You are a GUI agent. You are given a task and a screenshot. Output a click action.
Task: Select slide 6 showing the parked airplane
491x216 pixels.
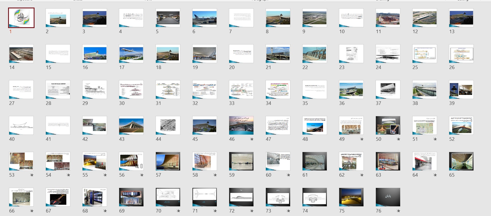(204, 18)
